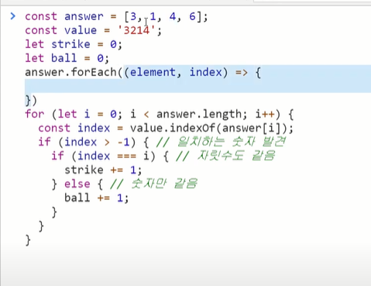Click the 'ball += 1' statement
Image resolution: width=371 pixels, height=286 pixels.
pos(96,198)
